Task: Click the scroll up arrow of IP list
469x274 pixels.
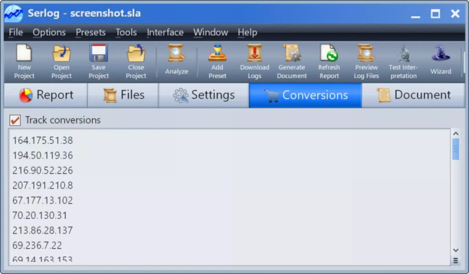Action: point(456,134)
